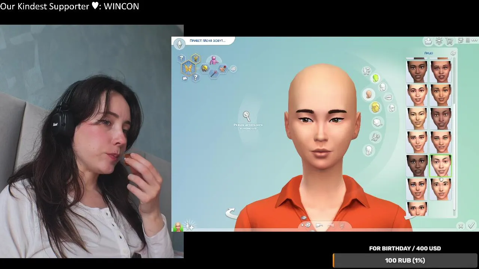Open the golden lion trait hexagon
479x269 pixels.
[205, 68]
